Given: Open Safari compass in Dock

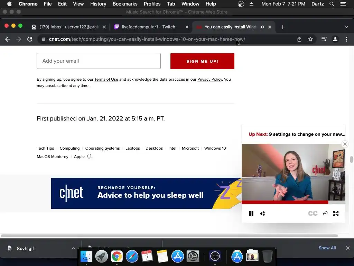Looking at the screenshot, I should pyautogui.click(x=132, y=257).
